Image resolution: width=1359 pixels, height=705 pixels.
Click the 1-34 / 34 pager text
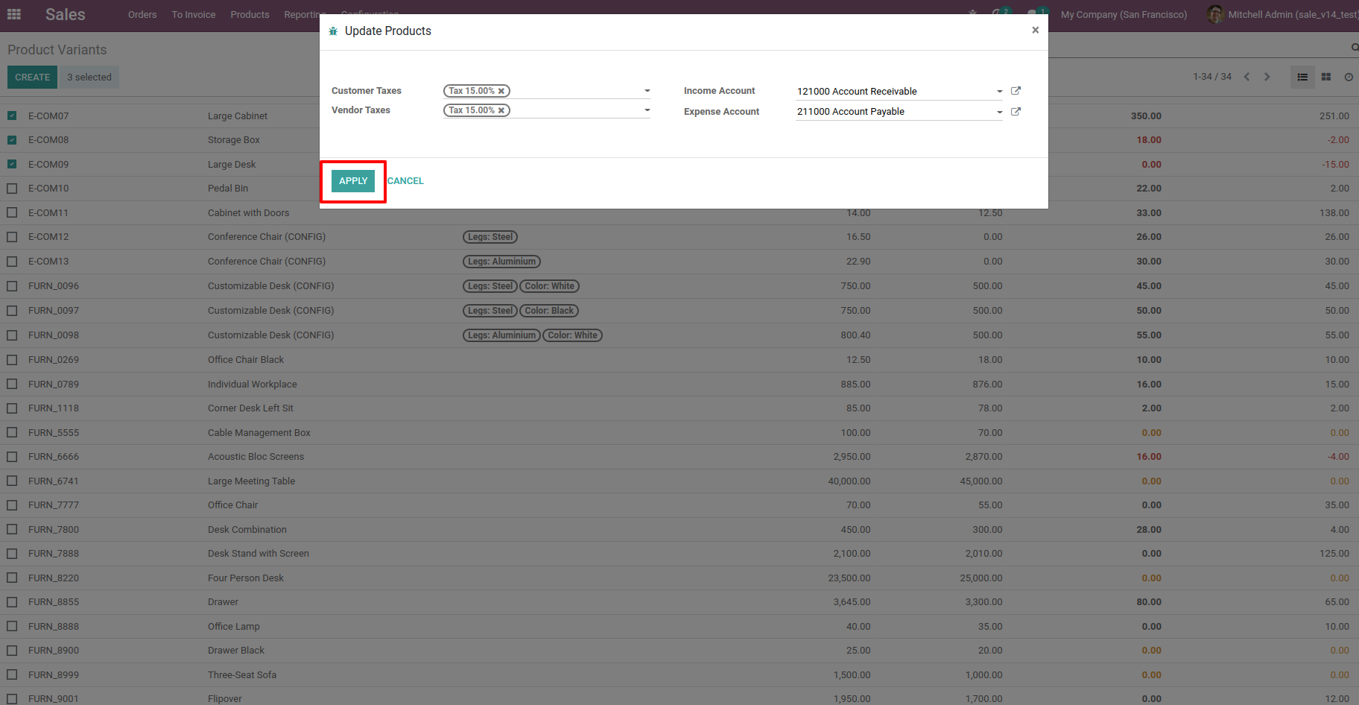pyautogui.click(x=1212, y=77)
